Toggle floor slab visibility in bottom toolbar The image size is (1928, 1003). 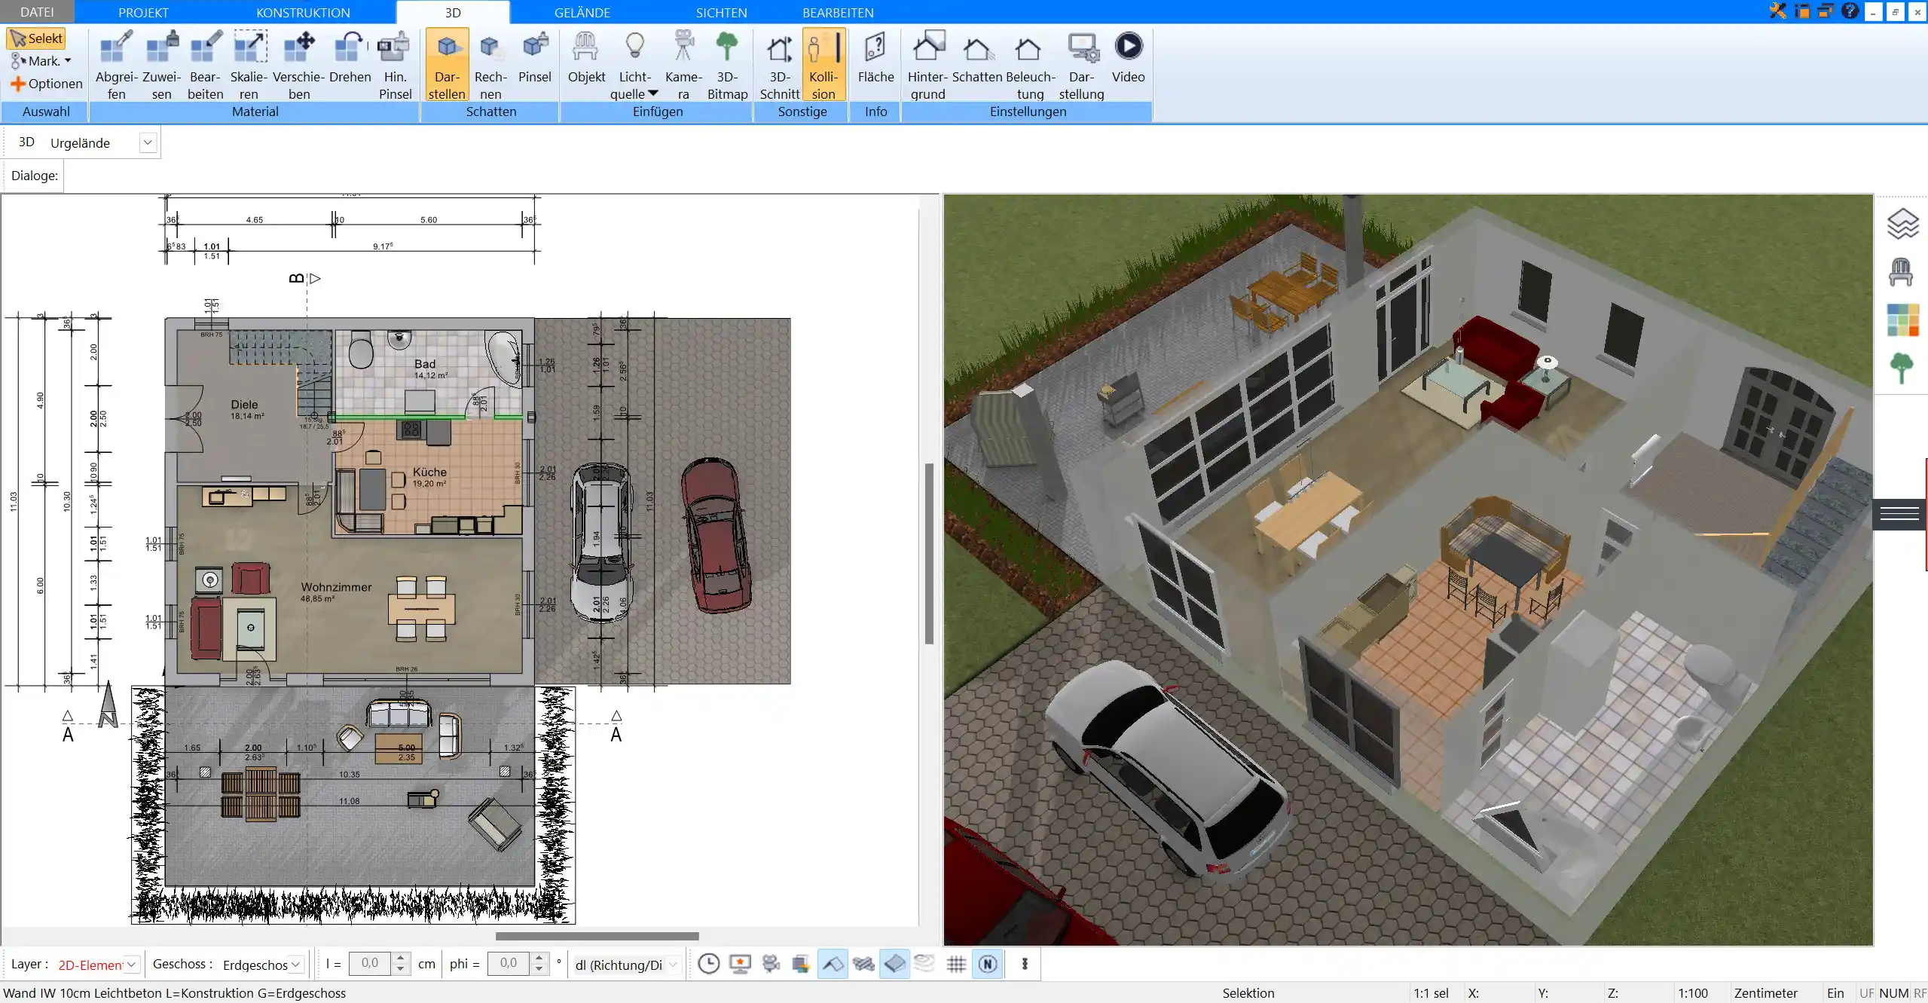[x=894, y=964]
